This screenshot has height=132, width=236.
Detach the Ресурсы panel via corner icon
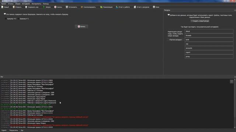coord(235,10)
